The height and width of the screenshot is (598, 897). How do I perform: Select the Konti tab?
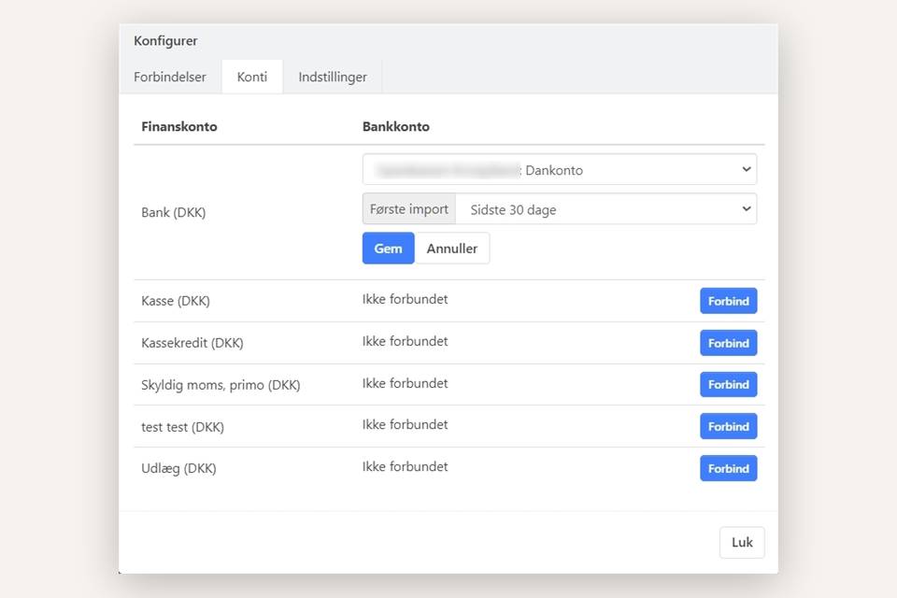252,77
